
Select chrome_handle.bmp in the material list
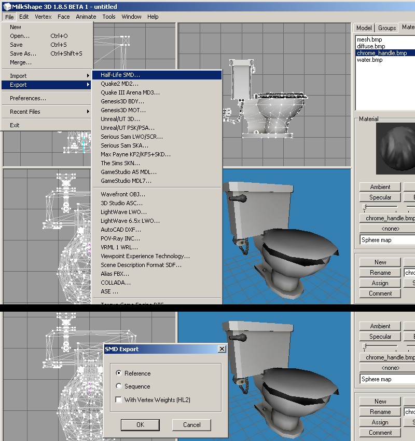pyautogui.click(x=386, y=53)
